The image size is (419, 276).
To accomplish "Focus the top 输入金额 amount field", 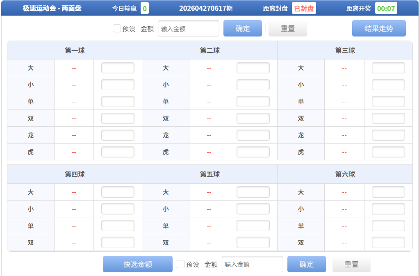I will pyautogui.click(x=189, y=29).
